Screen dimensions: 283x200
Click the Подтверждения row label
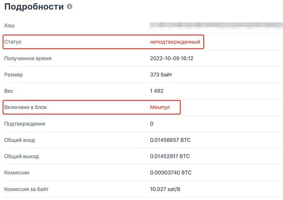click(x=25, y=124)
